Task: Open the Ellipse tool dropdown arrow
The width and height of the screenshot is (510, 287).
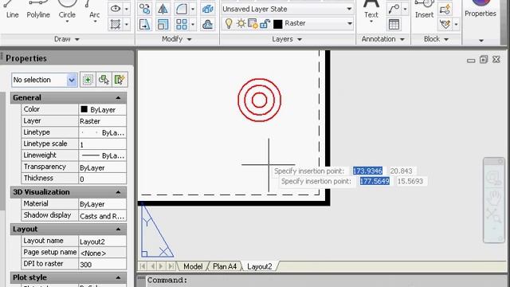Action: point(127,9)
